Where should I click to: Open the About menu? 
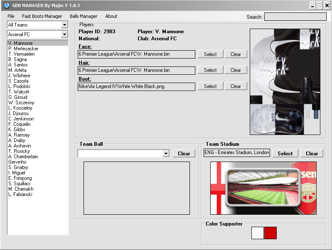pos(111,16)
